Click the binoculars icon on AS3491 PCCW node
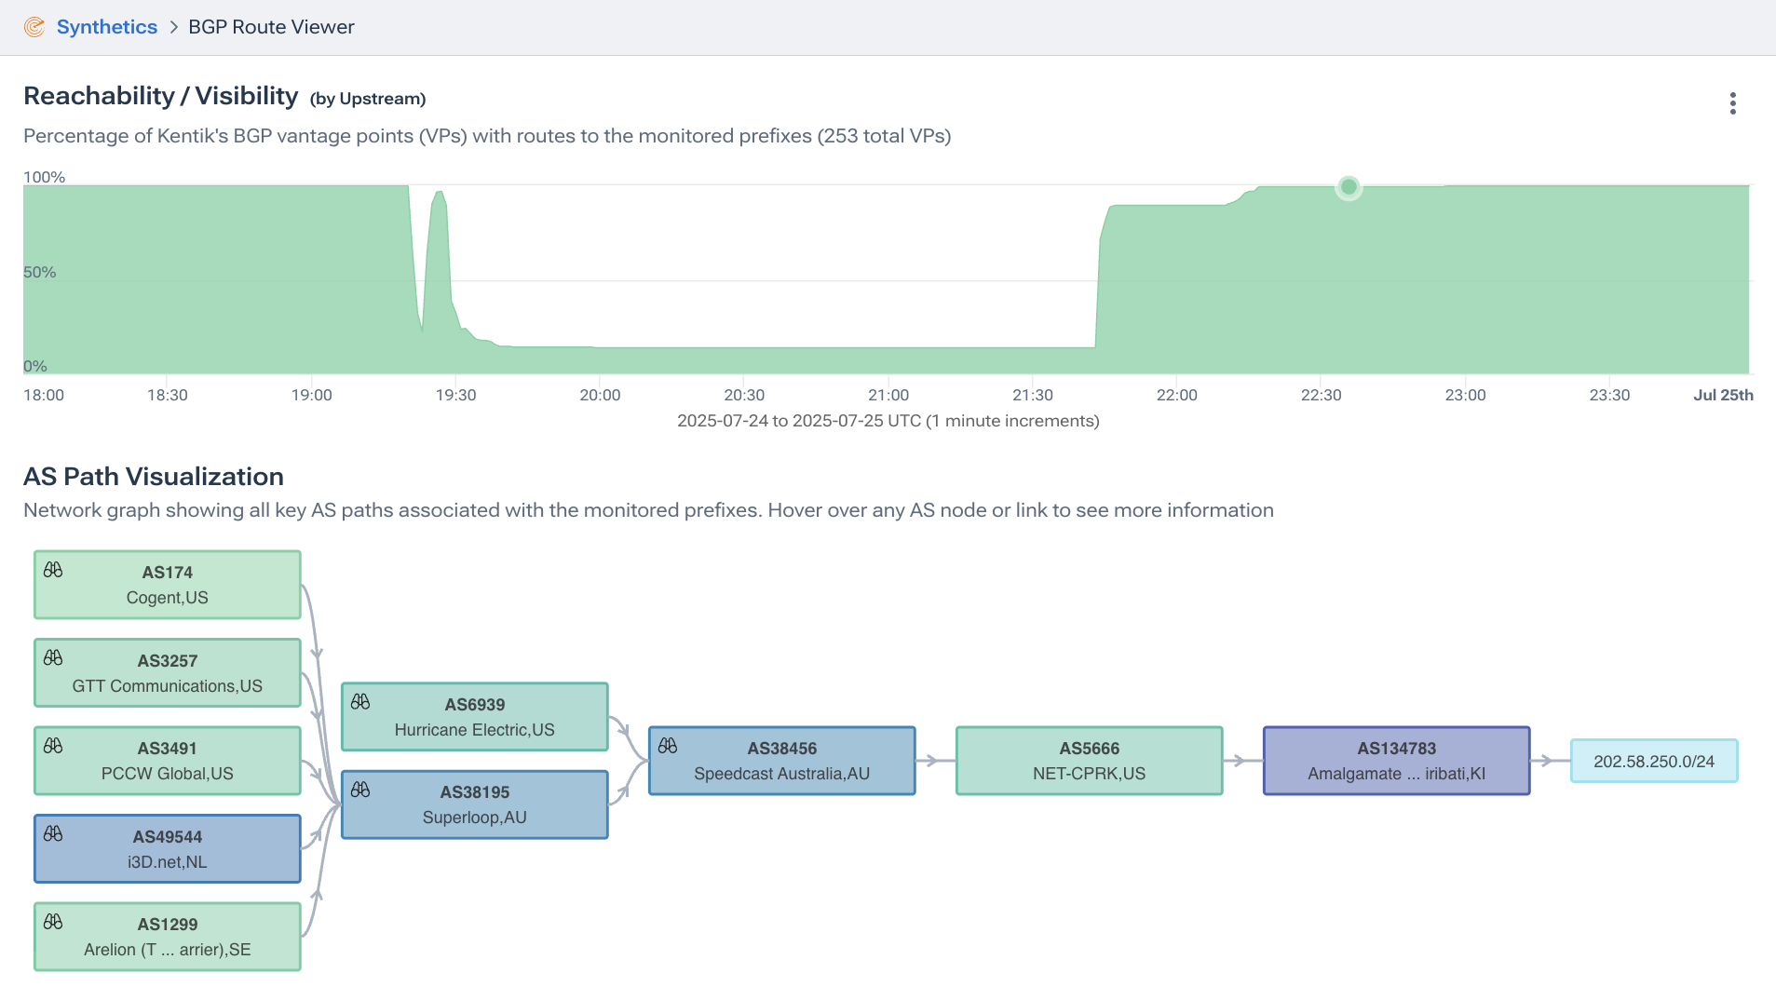Viewport: 1776px width, 1000px height. (x=53, y=745)
